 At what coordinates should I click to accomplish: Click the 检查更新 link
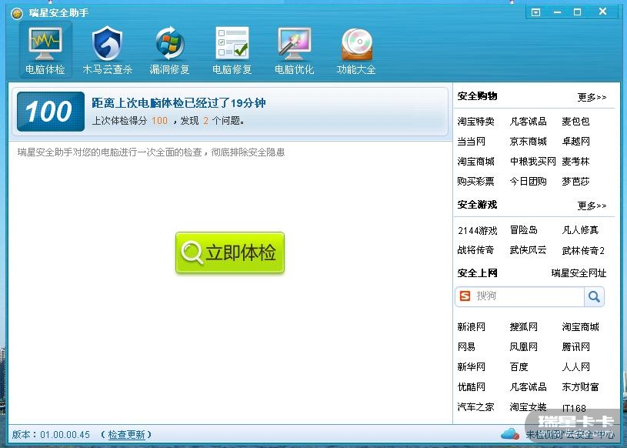pos(126,435)
